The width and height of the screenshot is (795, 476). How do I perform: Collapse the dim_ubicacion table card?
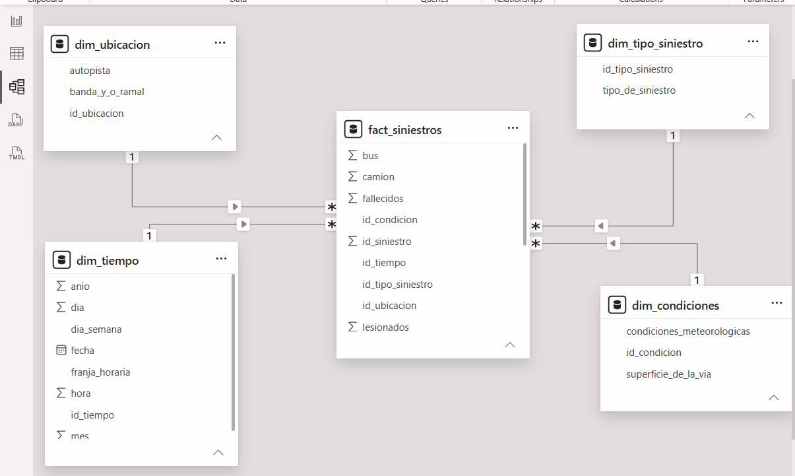(216, 138)
